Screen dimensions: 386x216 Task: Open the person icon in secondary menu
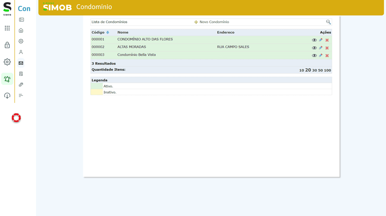[21, 52]
